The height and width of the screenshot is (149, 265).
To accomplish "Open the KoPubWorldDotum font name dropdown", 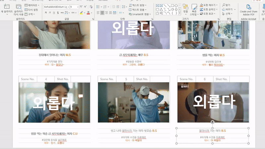I will click(69, 7).
